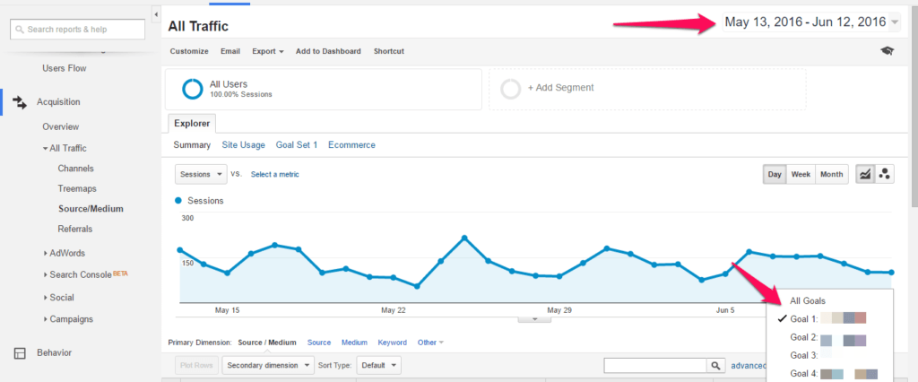The height and width of the screenshot is (382, 918).
Task: Click the graduation cap education icon
Action: pyautogui.click(x=888, y=51)
